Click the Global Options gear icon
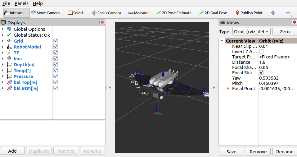The height and width of the screenshot is (157, 297). pyautogui.click(x=9, y=29)
